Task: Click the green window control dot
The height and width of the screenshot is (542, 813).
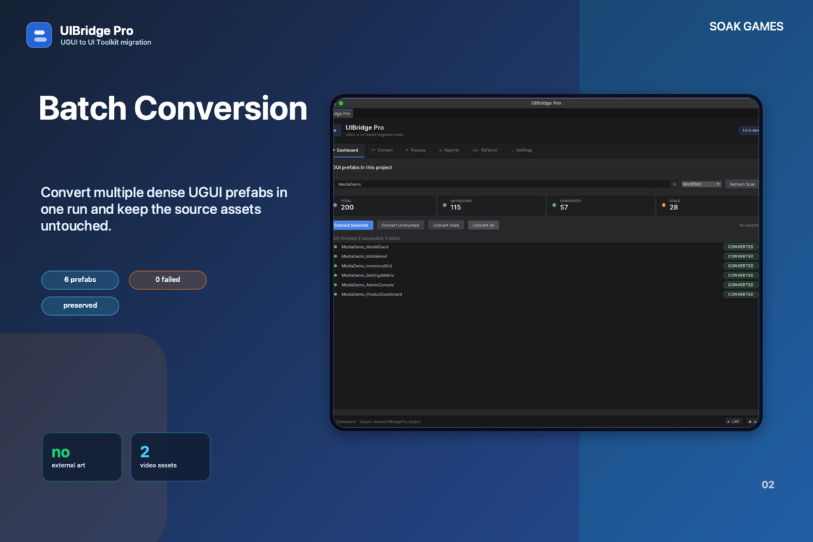Action: (x=341, y=103)
